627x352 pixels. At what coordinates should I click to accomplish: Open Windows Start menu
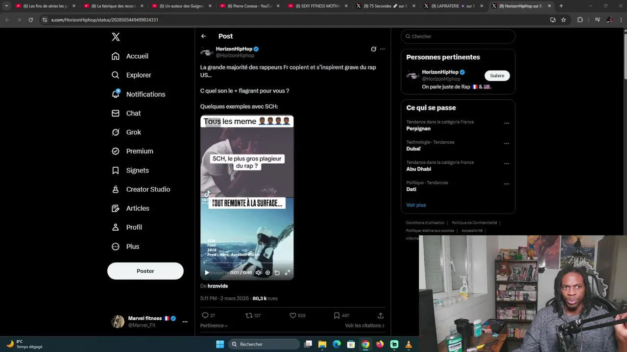pyautogui.click(x=220, y=344)
